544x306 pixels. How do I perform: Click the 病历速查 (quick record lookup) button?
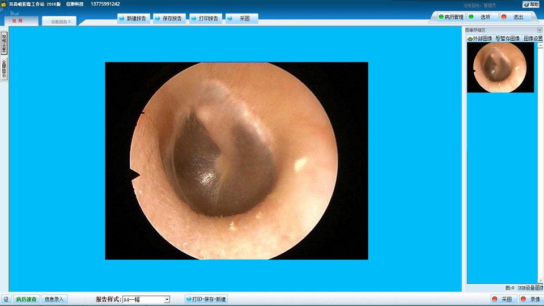27,299
